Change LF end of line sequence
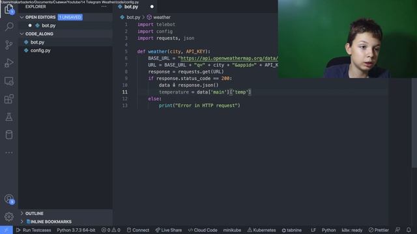417x234 pixels. [313, 230]
